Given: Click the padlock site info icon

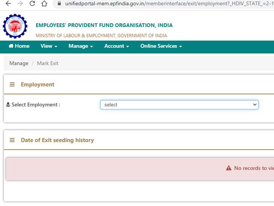Looking at the screenshot, I should 59,3.
